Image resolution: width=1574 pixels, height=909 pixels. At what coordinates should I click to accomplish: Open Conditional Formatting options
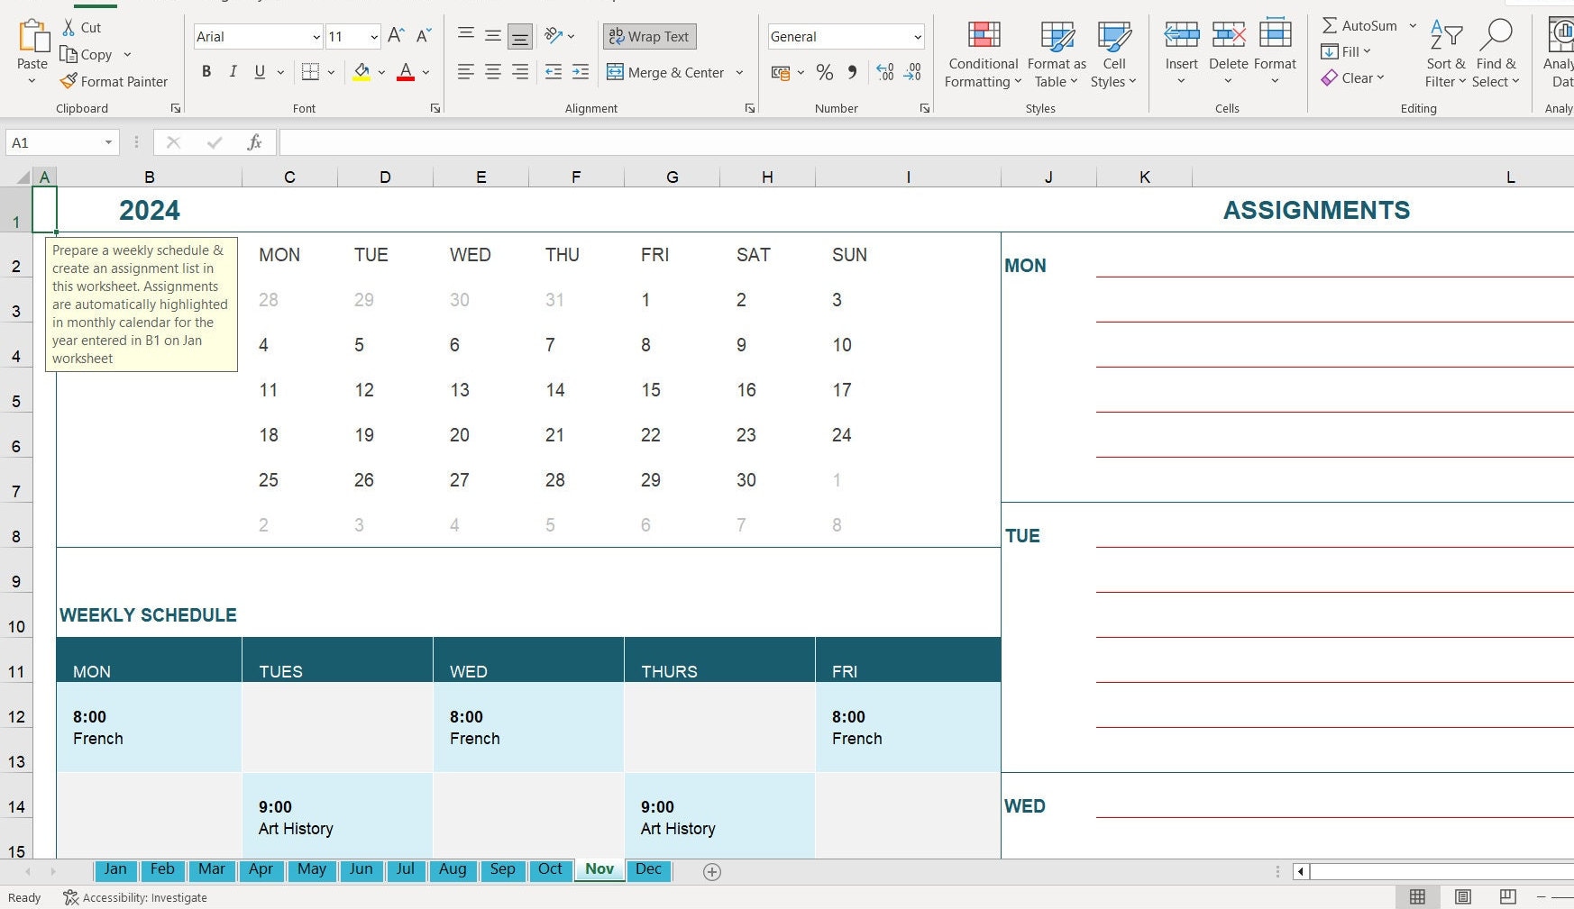coord(982,54)
